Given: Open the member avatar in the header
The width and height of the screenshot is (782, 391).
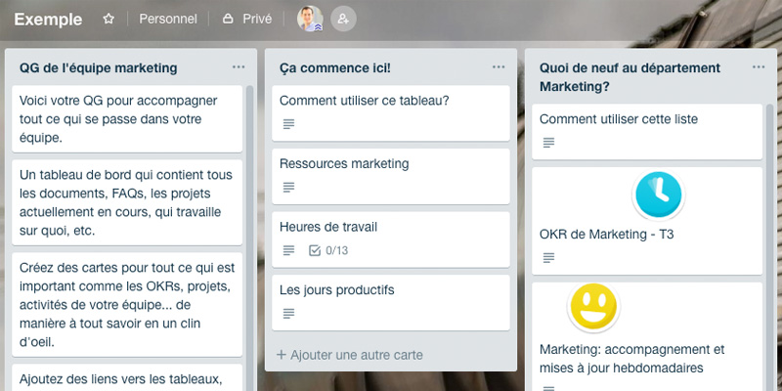Looking at the screenshot, I should click(x=310, y=19).
